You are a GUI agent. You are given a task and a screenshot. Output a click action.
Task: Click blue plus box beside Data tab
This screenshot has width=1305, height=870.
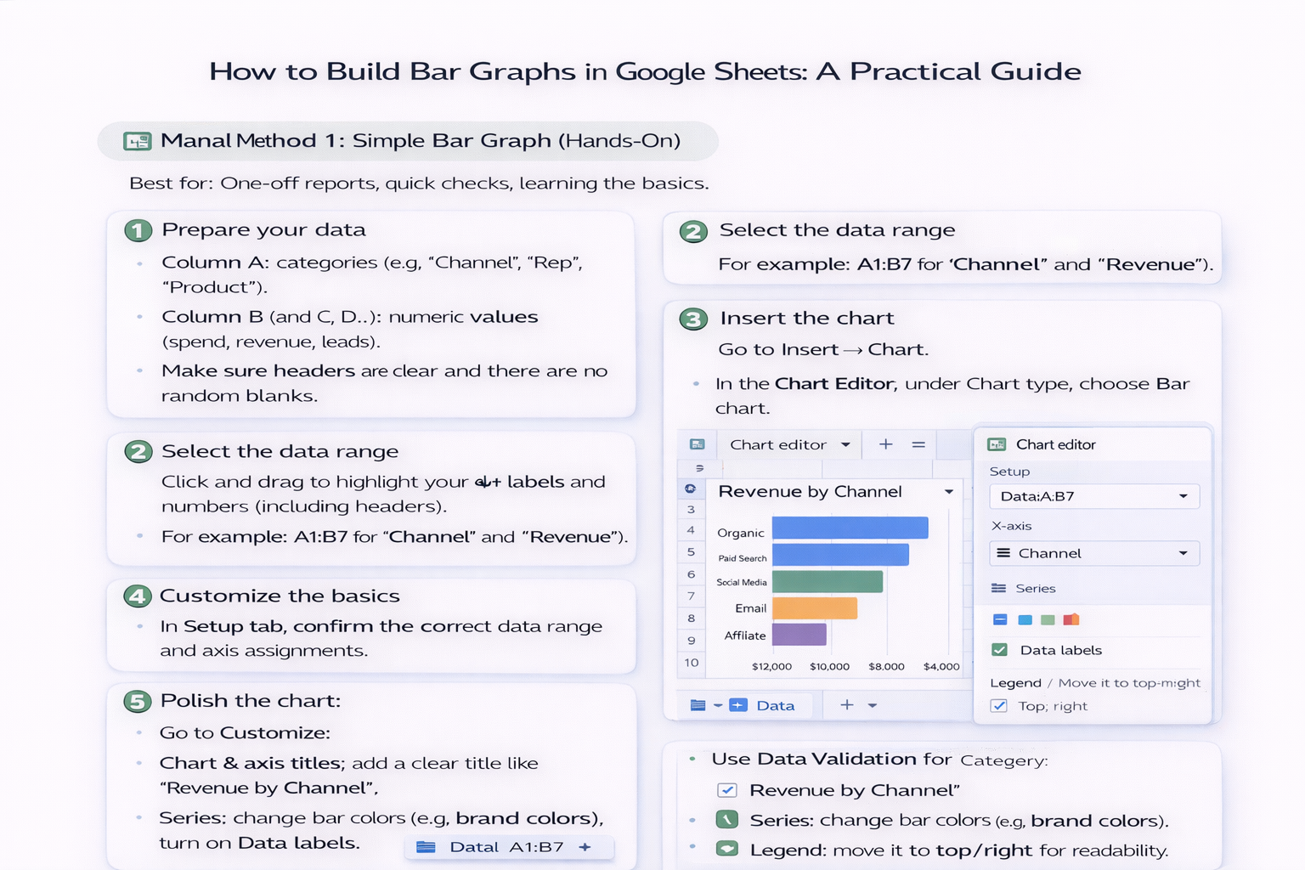click(x=738, y=705)
